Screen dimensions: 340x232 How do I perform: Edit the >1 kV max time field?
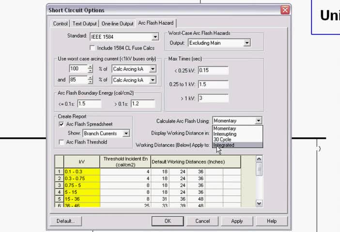(213, 98)
